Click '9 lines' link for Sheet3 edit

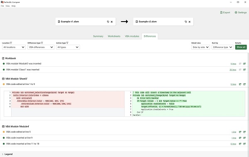pyautogui.click(x=233, y=85)
